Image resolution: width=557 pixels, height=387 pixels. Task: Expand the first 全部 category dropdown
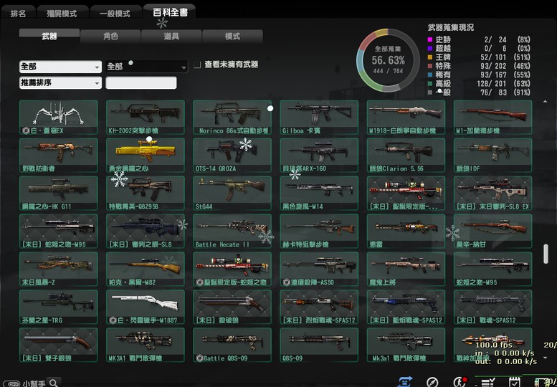pos(60,67)
